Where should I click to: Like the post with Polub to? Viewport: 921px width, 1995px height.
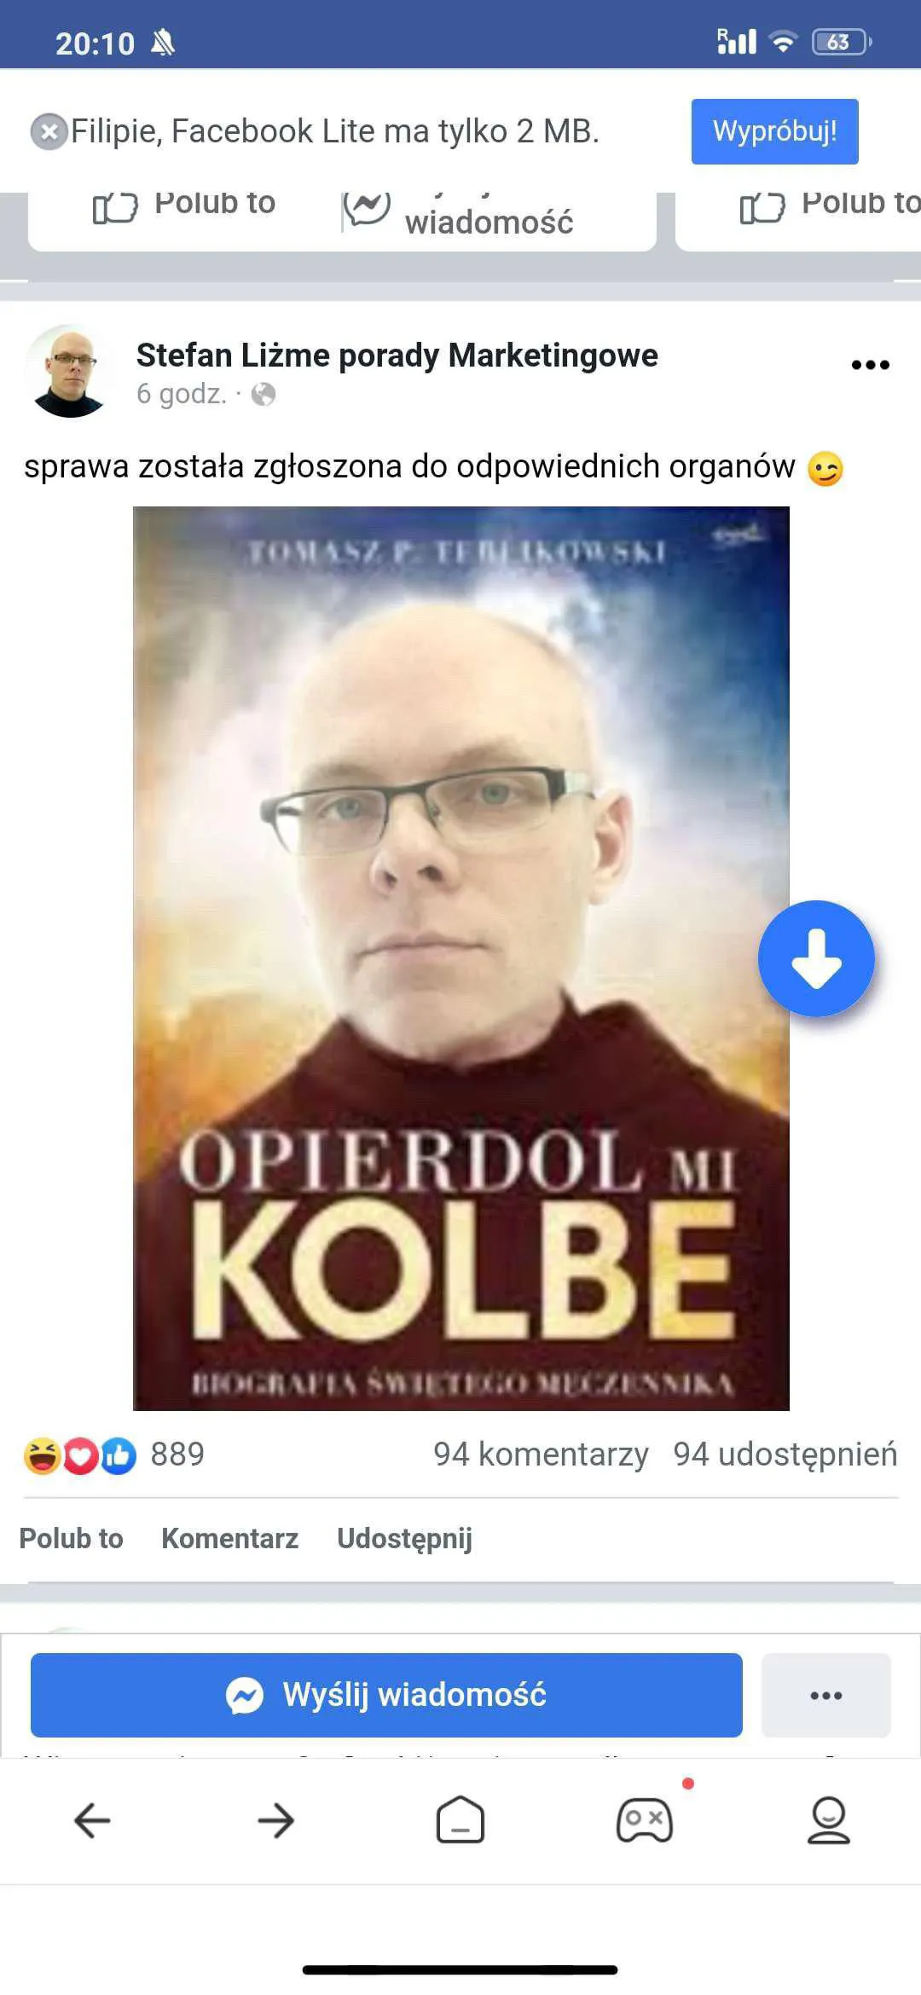72,1538
